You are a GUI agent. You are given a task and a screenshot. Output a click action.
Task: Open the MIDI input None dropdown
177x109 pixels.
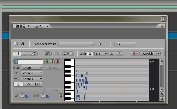(32, 73)
